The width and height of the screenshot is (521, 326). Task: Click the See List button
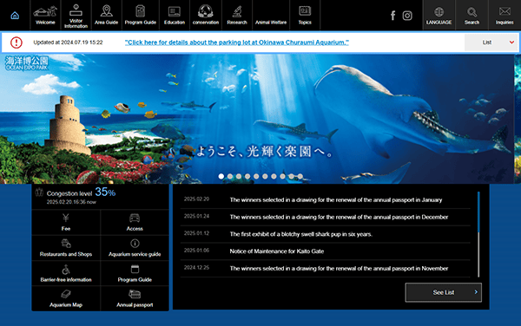(443, 292)
